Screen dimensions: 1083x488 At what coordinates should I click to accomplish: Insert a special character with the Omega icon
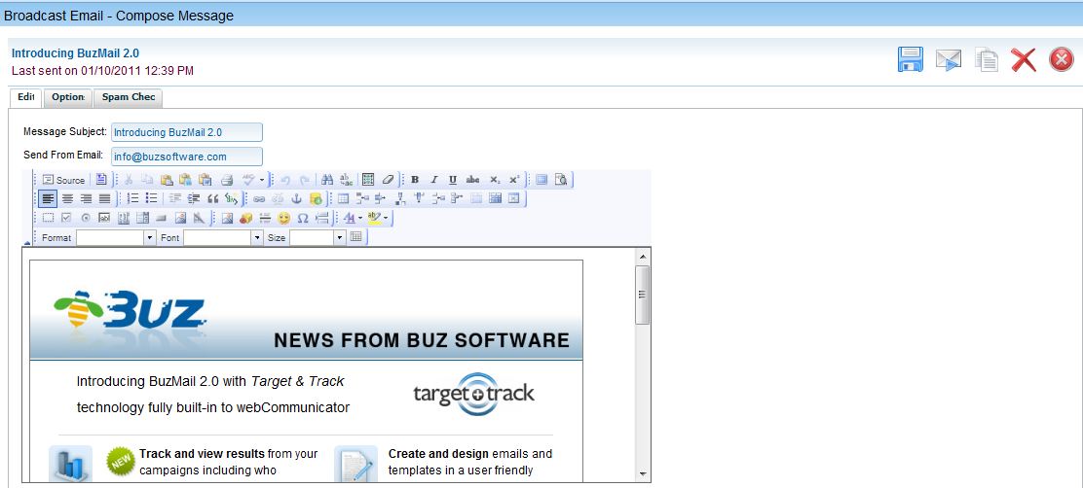303,218
